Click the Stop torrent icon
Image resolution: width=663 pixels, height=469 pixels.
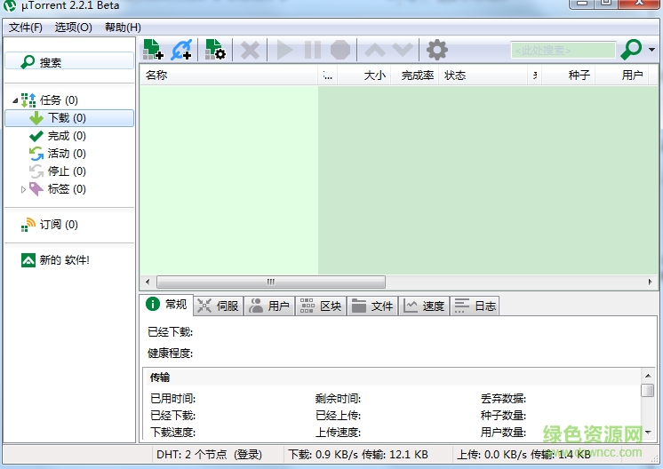[x=340, y=50]
